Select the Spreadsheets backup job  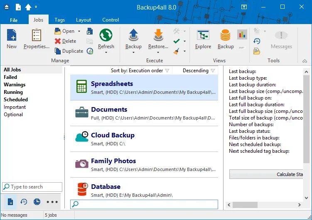point(144,88)
